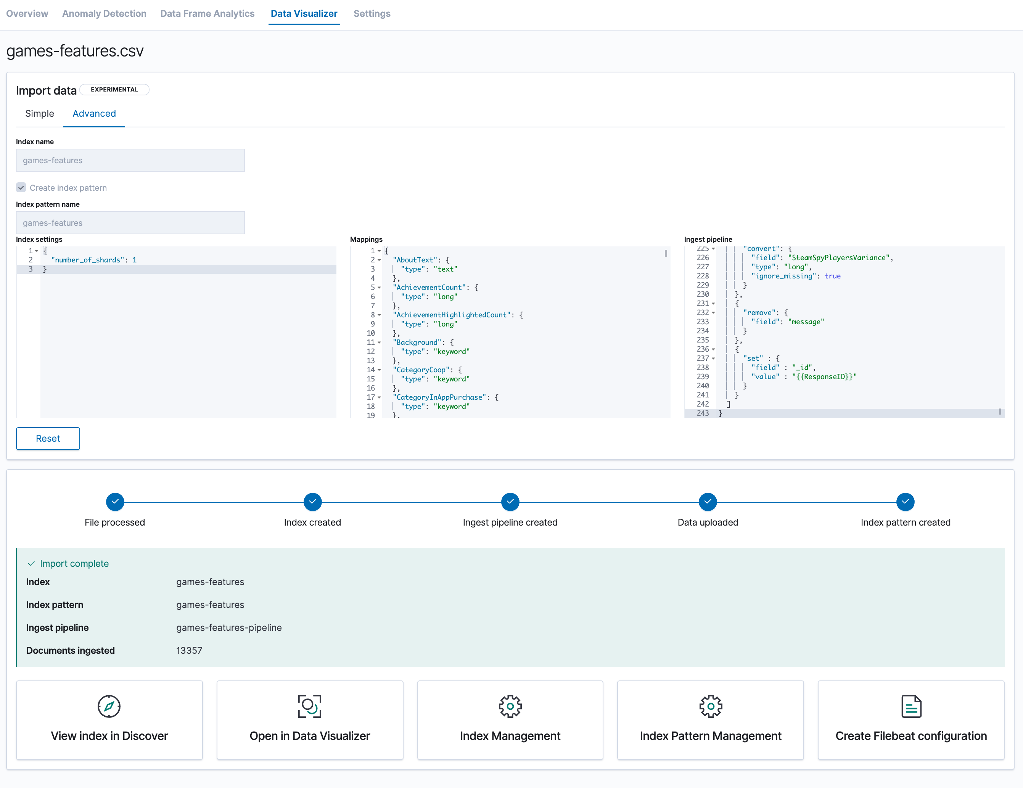Click the Open in Data Visualizer icon
The width and height of the screenshot is (1023, 788).
coord(310,706)
